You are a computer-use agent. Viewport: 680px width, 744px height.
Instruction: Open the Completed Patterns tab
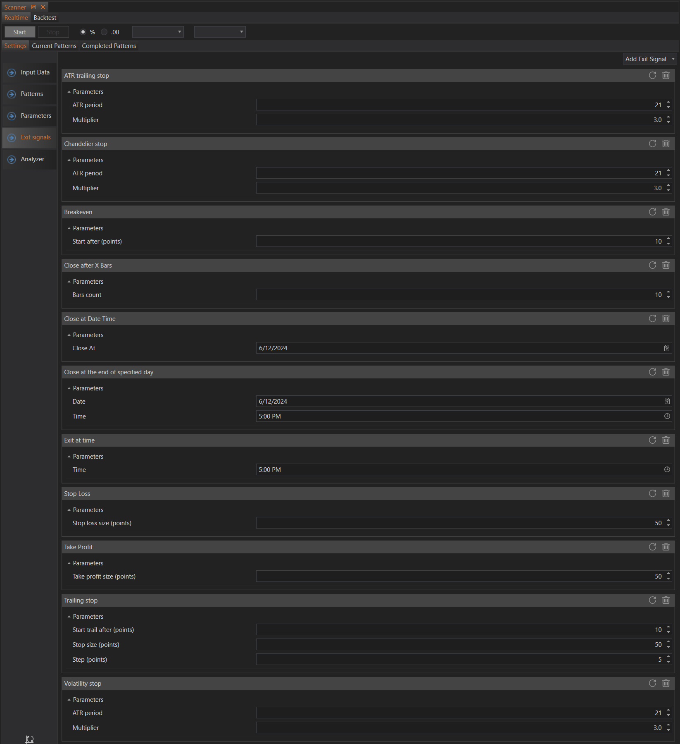point(109,46)
